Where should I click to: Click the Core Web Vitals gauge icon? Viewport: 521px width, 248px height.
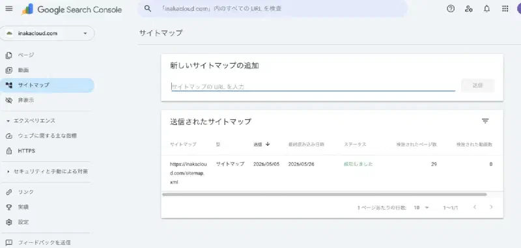click(9, 136)
